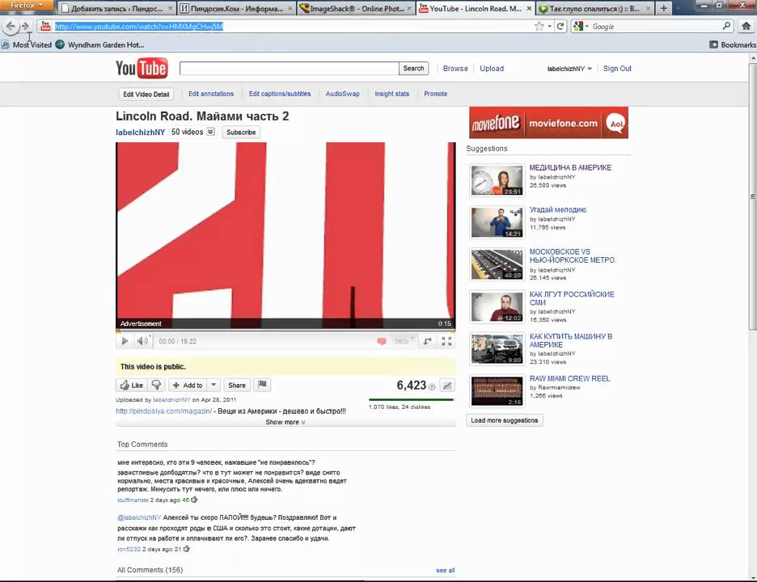Screen dimensions: 757x582
Task: Click the Bookmarks icon in the toolbar
Action: point(713,44)
